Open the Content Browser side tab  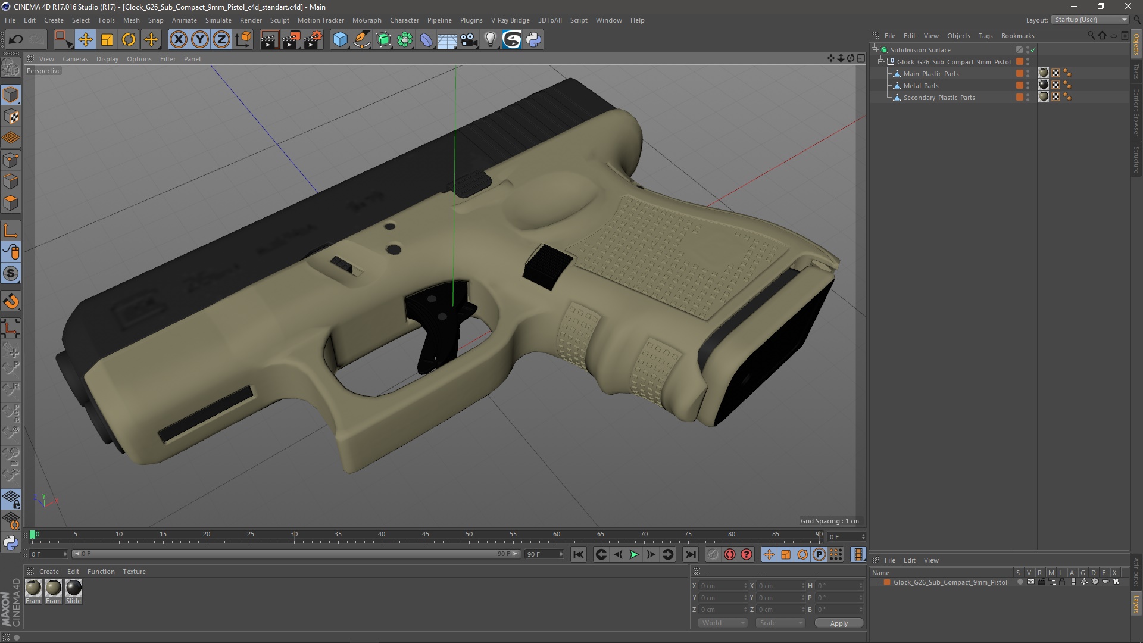tap(1136, 112)
